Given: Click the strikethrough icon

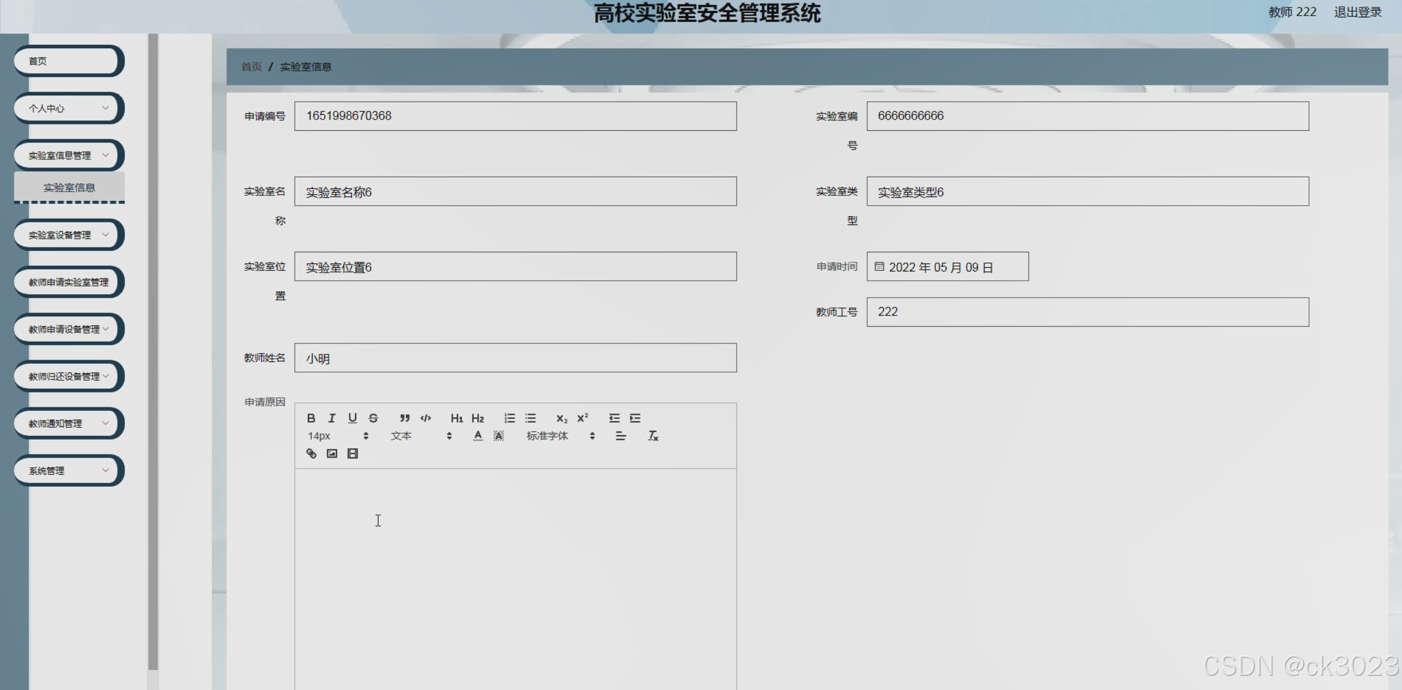Looking at the screenshot, I should point(373,418).
